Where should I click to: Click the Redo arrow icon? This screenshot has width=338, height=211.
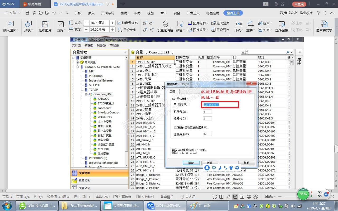point(60,13)
